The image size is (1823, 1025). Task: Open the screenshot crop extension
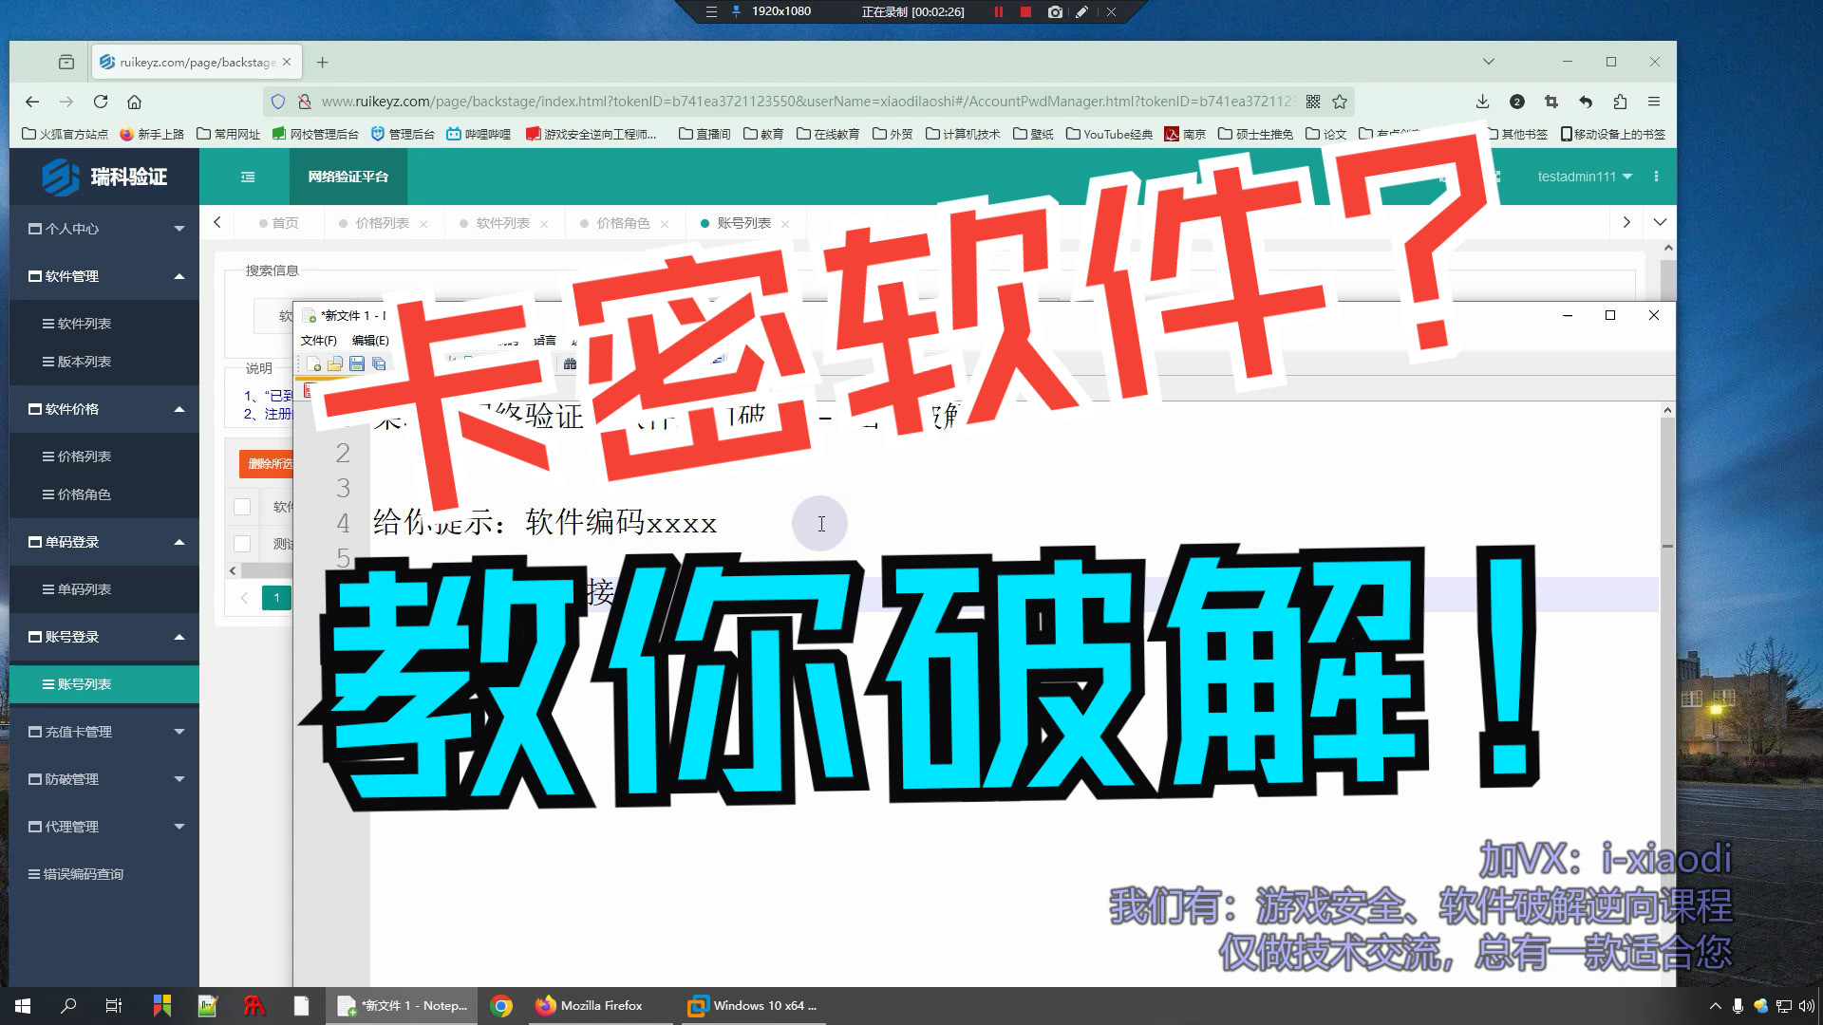1551,102
